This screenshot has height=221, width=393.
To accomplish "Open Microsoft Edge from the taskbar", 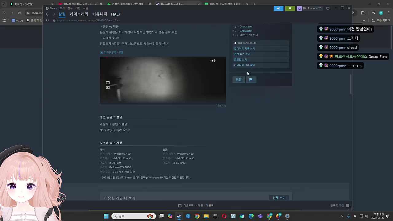I will click(x=251, y=216).
